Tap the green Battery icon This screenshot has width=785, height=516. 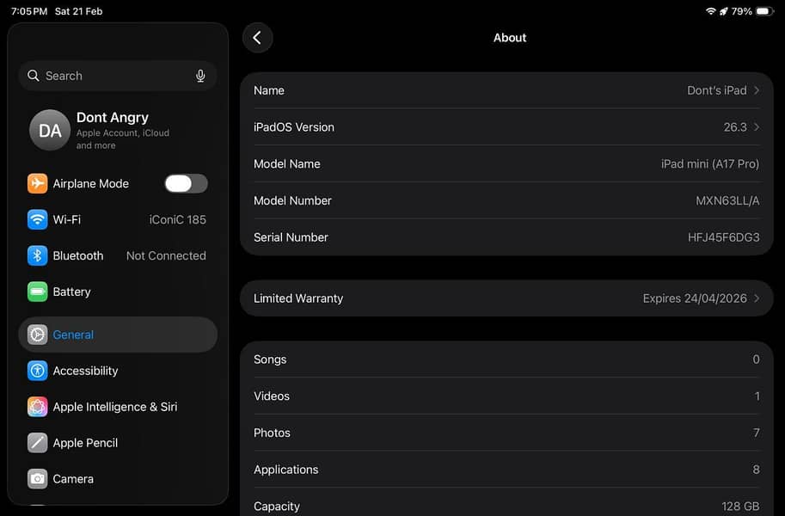(37, 292)
